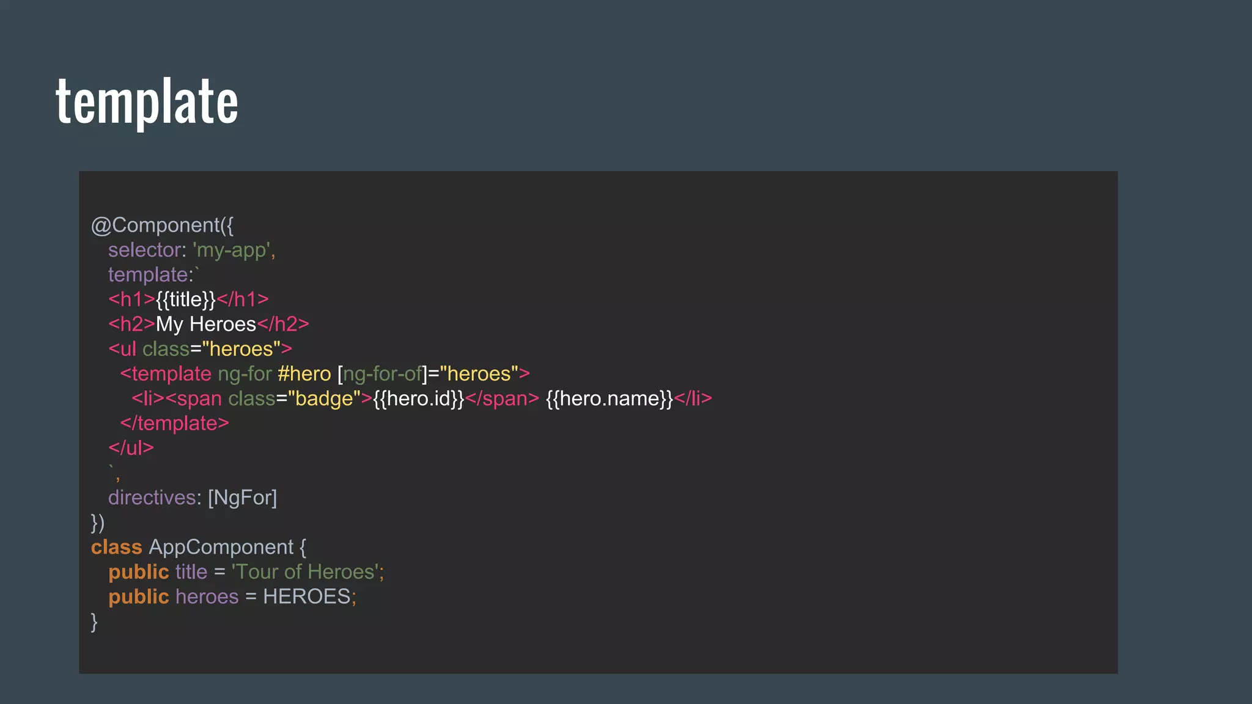Click the {{hero.id}} interpolation
Viewport: 1252px width, 704px height.
click(418, 399)
